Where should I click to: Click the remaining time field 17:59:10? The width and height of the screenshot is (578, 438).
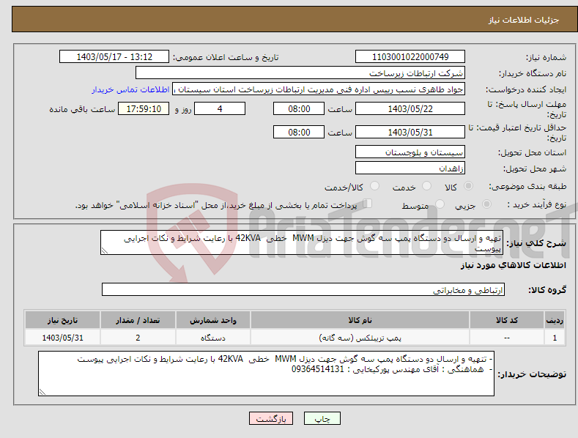pos(144,108)
